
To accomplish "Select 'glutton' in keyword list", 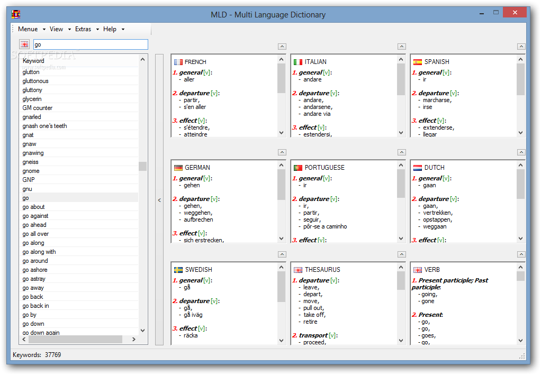I will pyautogui.click(x=80, y=72).
